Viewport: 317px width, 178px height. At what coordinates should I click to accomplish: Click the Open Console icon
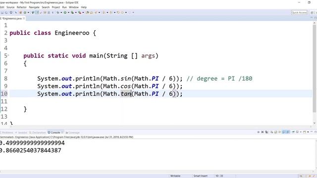click(305, 132)
